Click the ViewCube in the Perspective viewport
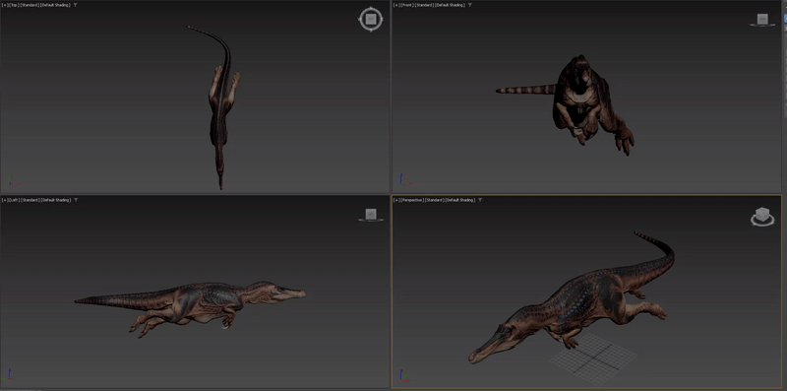Screen dimensions: 787x391 tap(761, 215)
